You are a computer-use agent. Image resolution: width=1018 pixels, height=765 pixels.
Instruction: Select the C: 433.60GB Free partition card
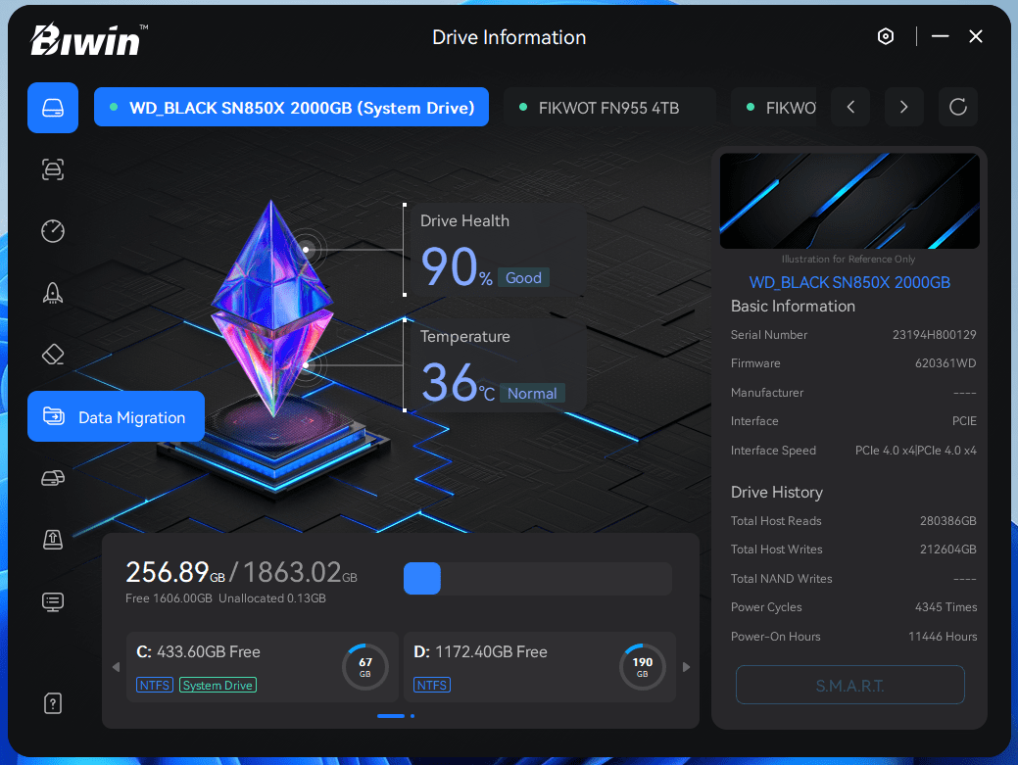tap(263, 667)
